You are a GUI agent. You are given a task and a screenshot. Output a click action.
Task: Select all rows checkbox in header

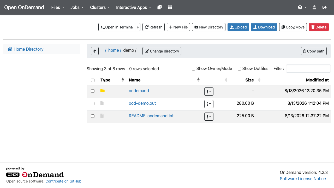(93, 80)
